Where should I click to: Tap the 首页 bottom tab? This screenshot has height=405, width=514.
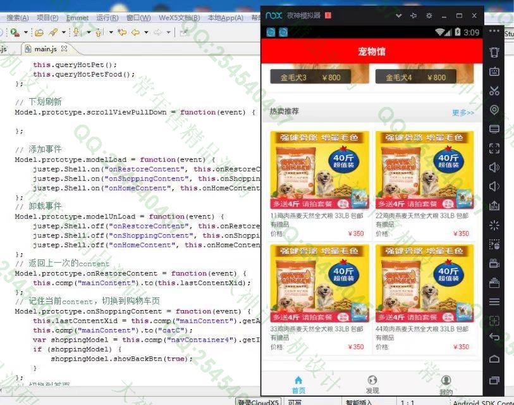[x=298, y=385]
